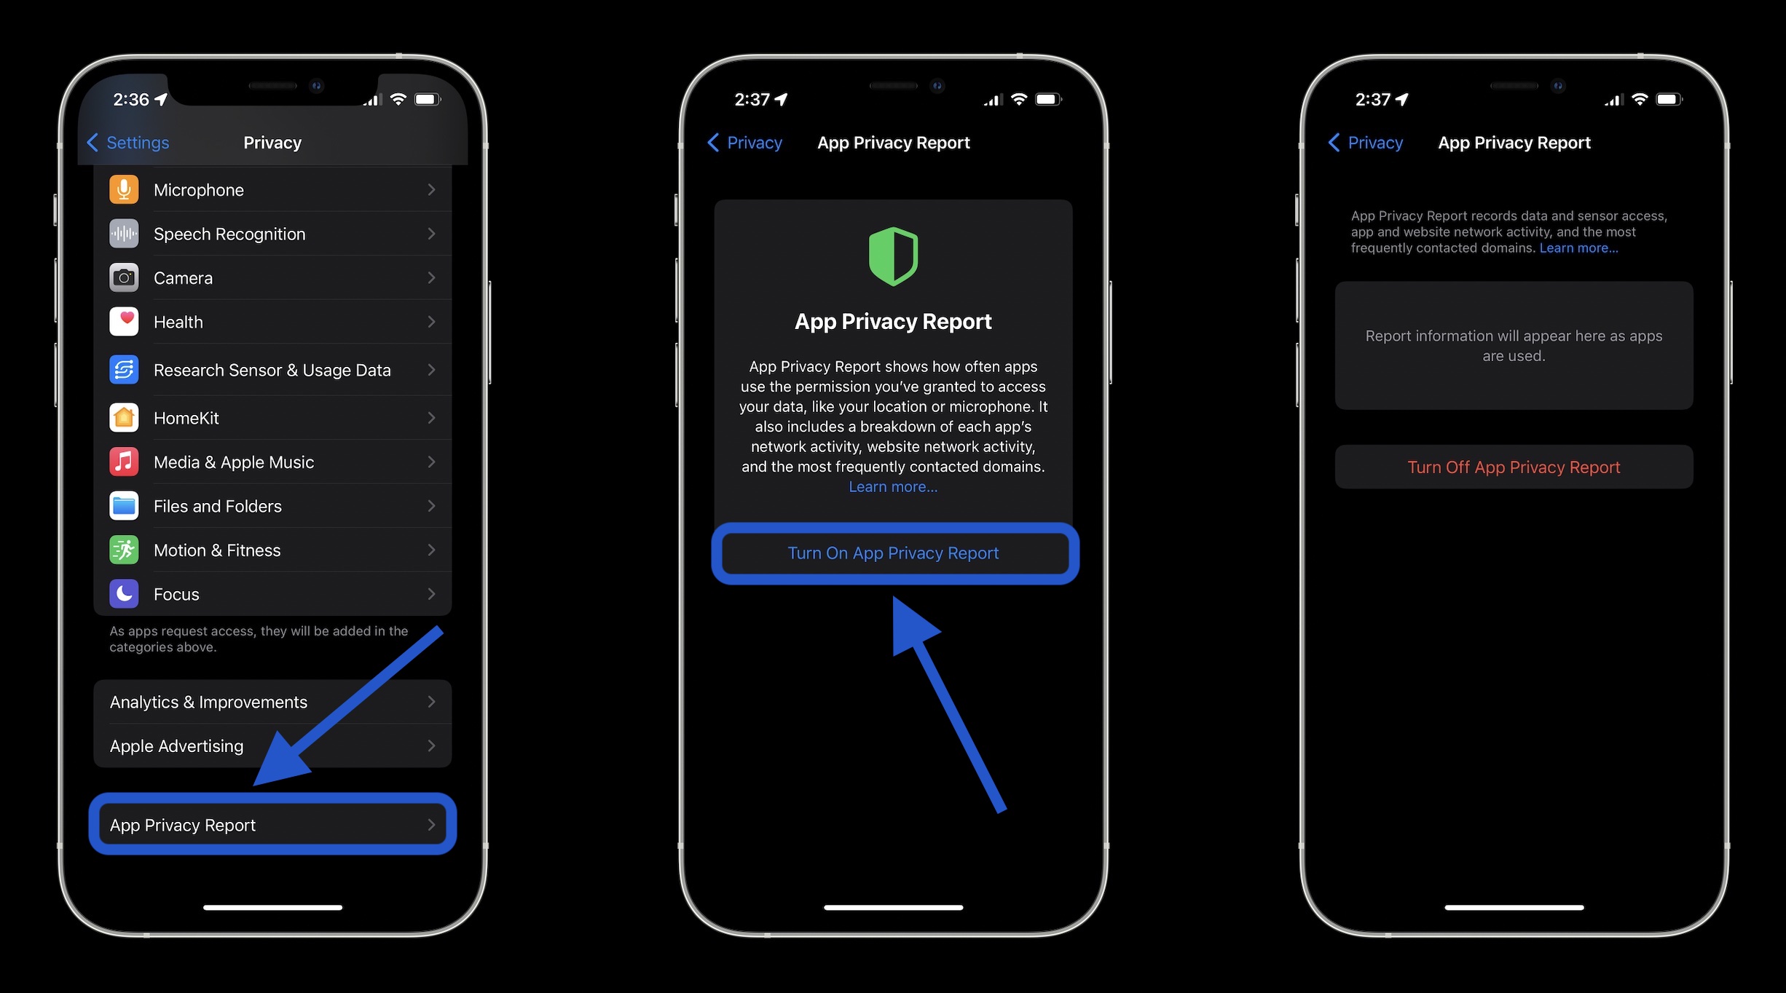Click the Health app icon
Image resolution: width=1786 pixels, height=993 pixels.
(x=126, y=320)
